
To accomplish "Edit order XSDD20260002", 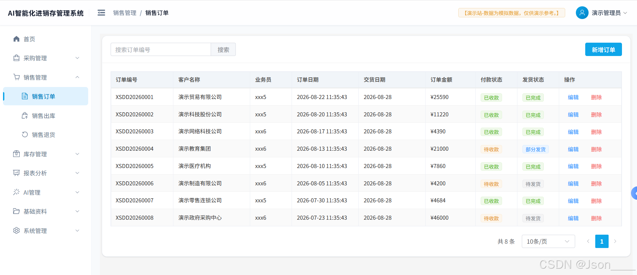I will [x=573, y=115].
